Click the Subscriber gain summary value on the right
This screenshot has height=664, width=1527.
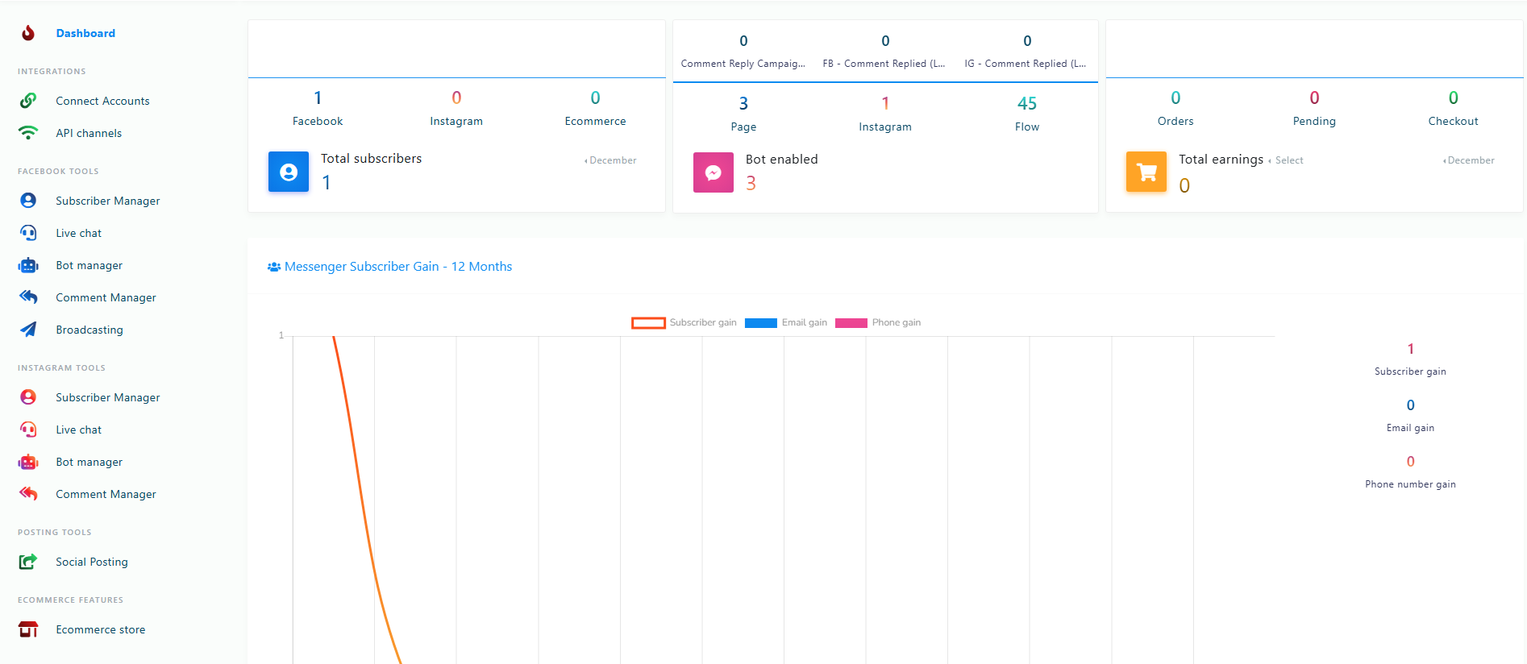tap(1410, 349)
